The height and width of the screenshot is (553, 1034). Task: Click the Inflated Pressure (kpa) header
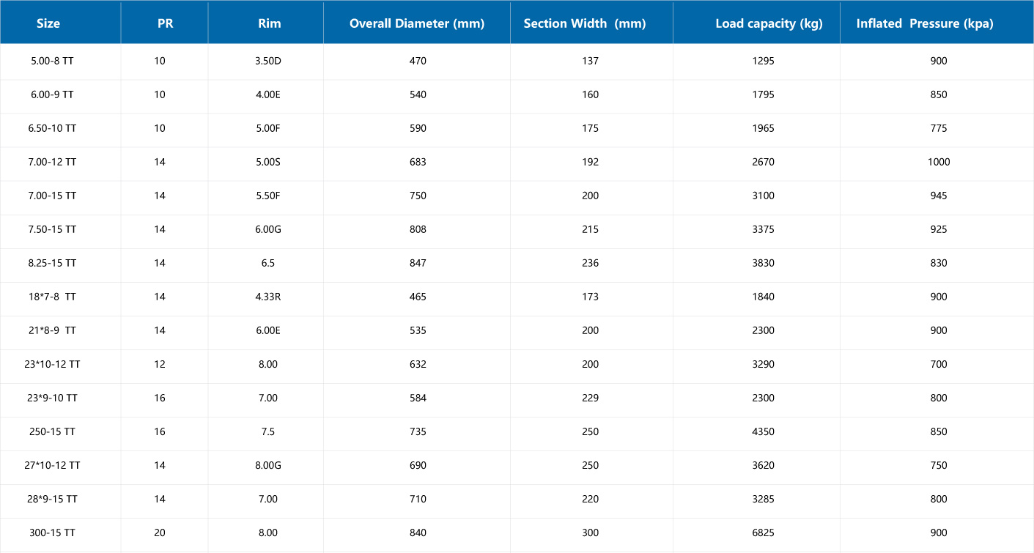(x=925, y=23)
